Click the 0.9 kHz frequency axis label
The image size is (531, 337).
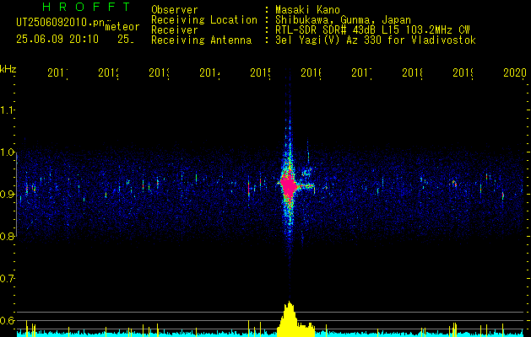coord(7,195)
